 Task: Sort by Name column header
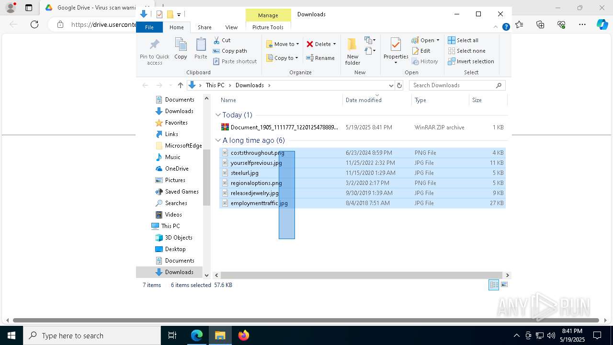point(281,100)
